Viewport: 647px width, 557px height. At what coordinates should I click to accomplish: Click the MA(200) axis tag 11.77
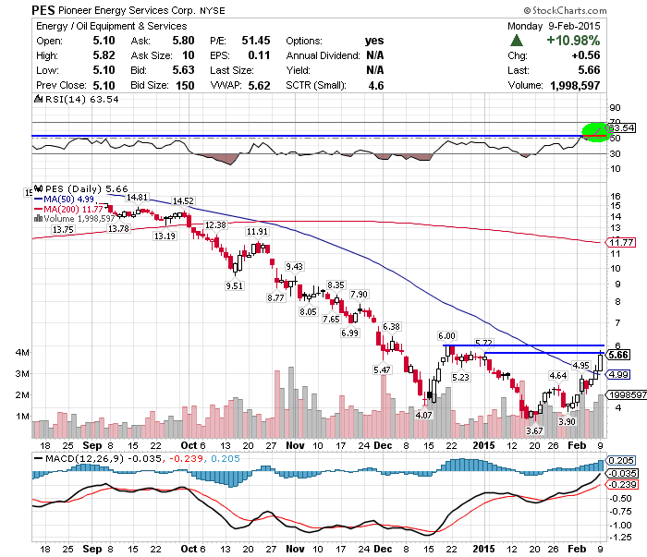click(x=620, y=242)
